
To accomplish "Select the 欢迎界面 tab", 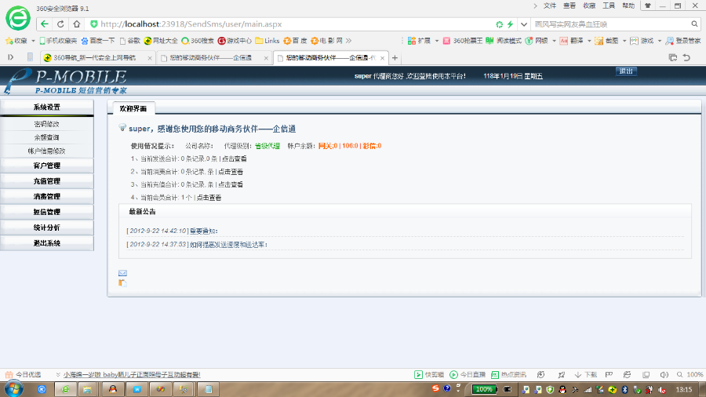I will [x=133, y=108].
